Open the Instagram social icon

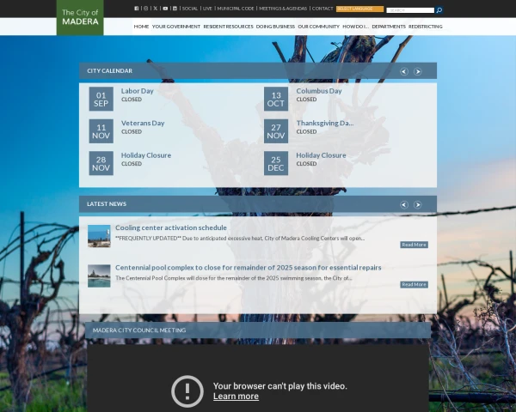[146, 9]
